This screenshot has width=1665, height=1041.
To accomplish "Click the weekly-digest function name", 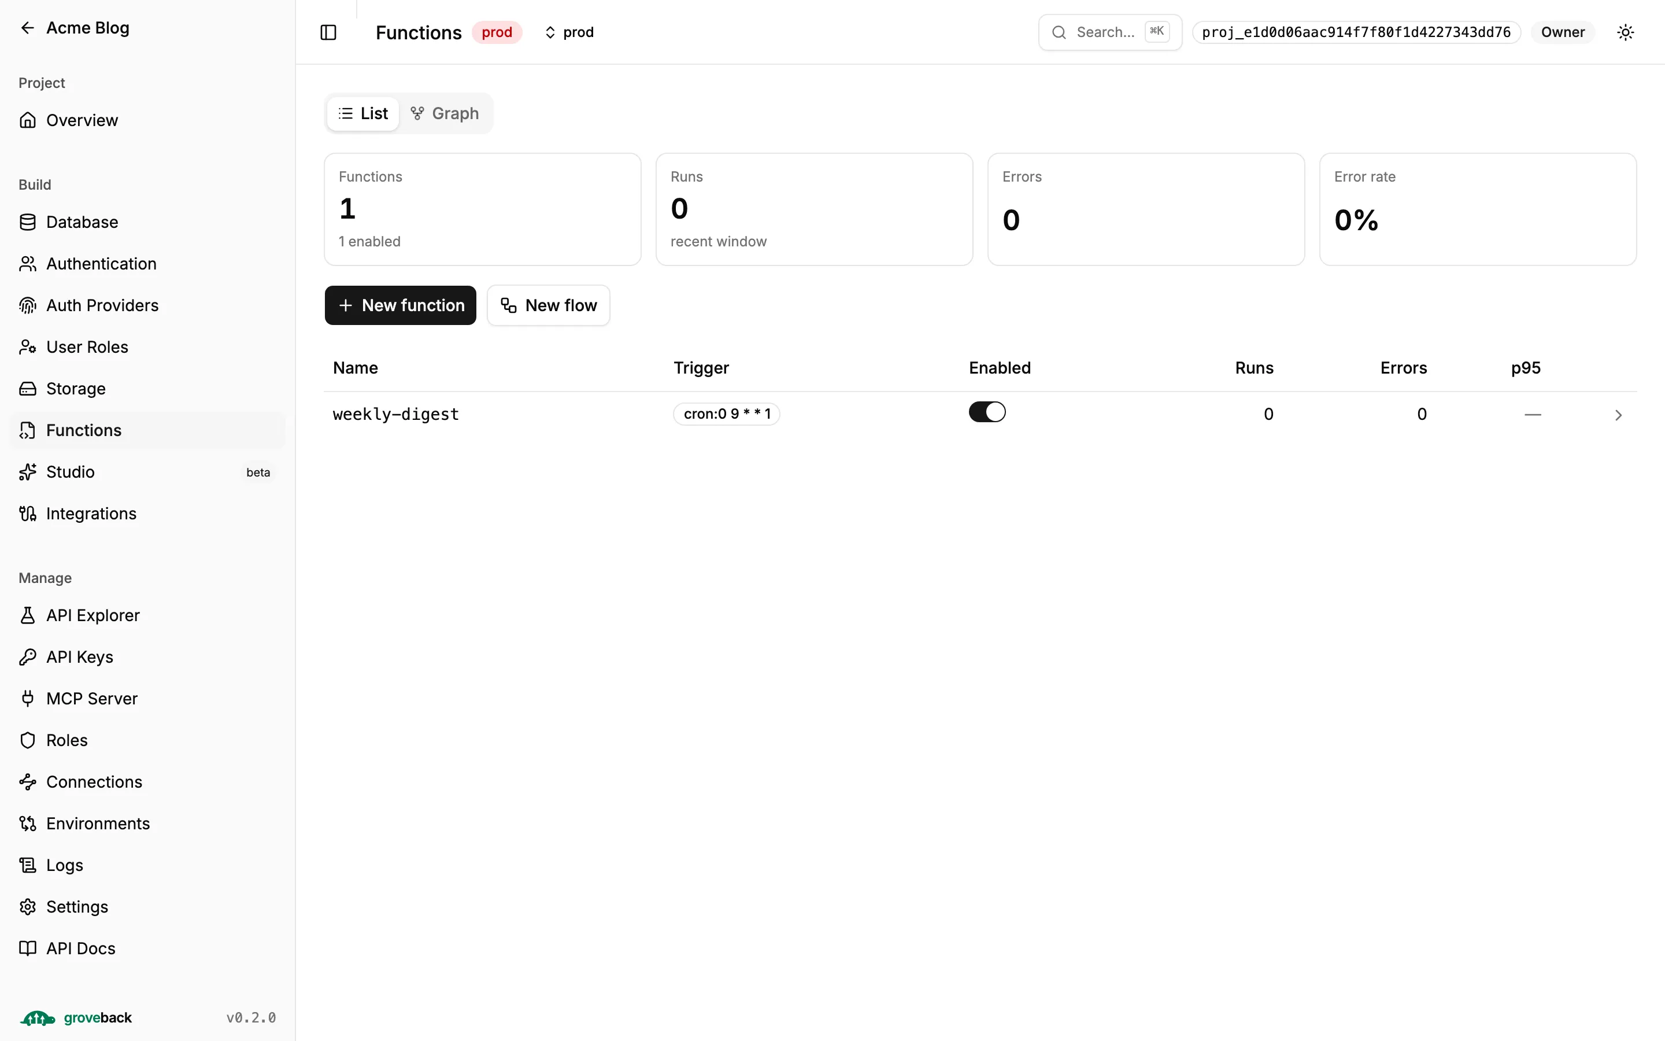I will [x=395, y=415].
